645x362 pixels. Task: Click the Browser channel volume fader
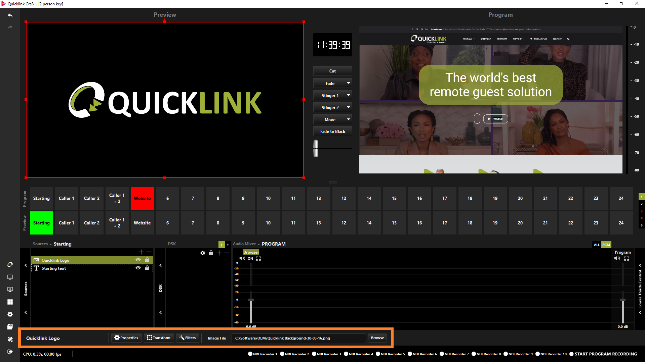click(251, 300)
